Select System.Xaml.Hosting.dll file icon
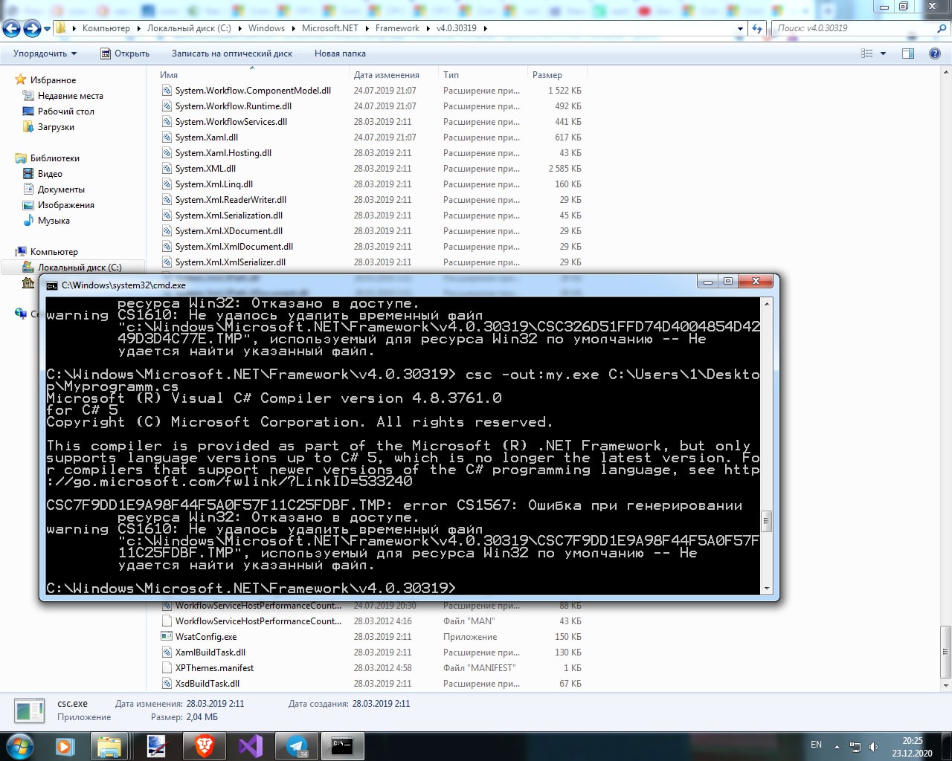This screenshot has width=952, height=761. pyautogui.click(x=167, y=153)
